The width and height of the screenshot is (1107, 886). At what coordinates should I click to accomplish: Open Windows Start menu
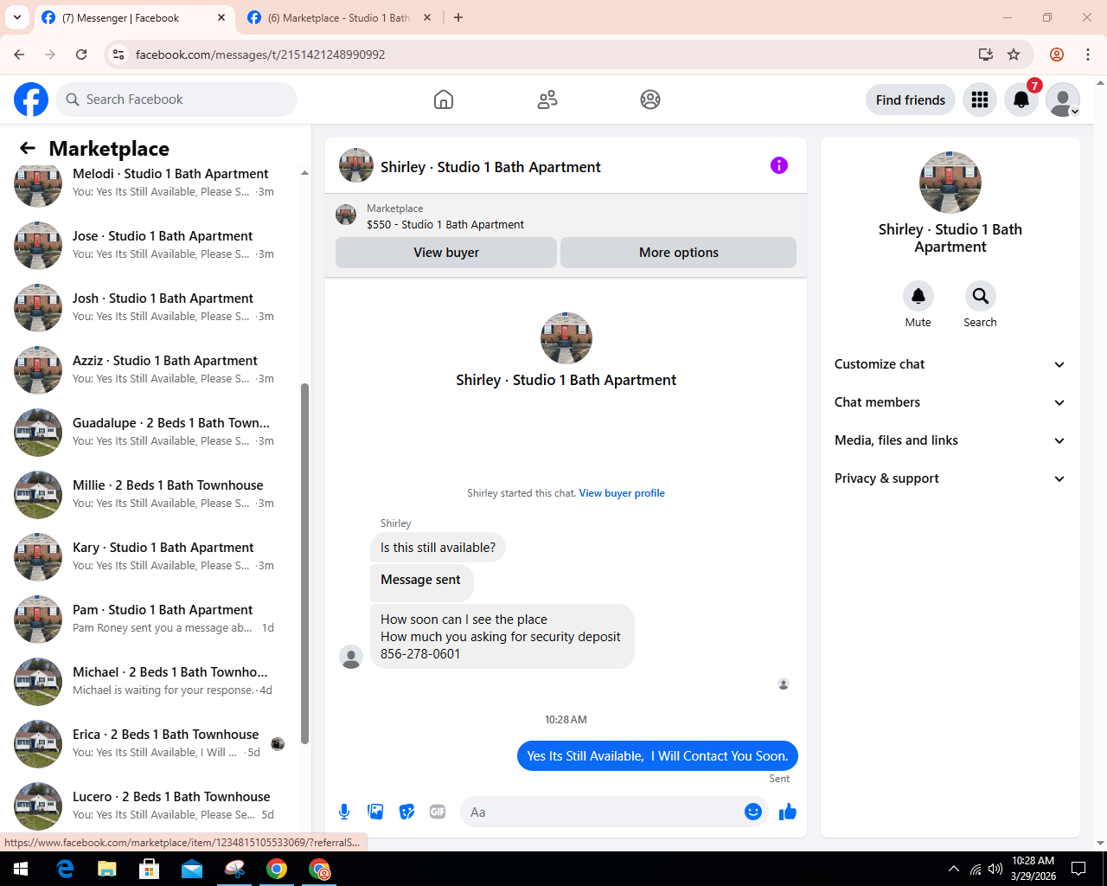(21, 869)
